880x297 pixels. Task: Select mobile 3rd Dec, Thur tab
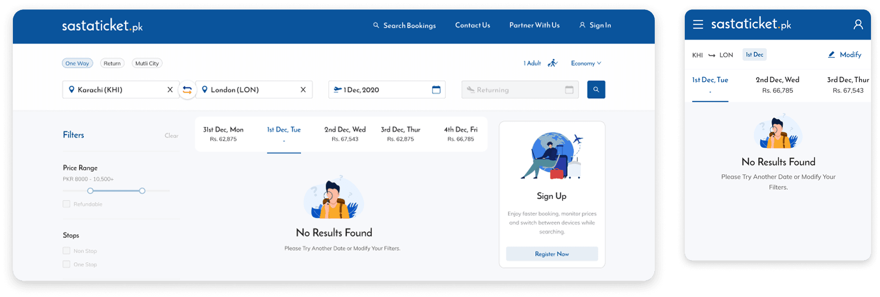(x=848, y=85)
